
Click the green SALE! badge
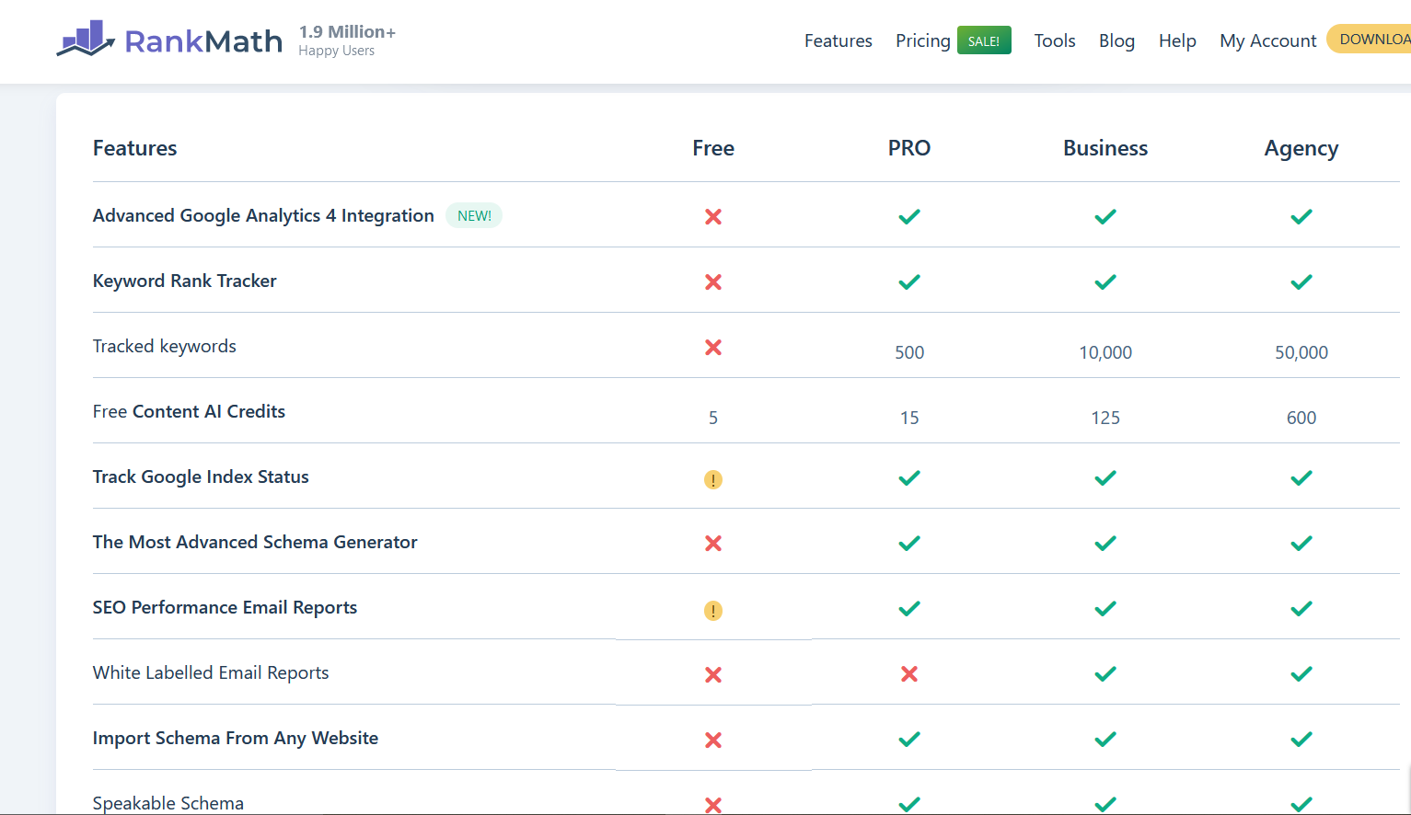tap(984, 40)
